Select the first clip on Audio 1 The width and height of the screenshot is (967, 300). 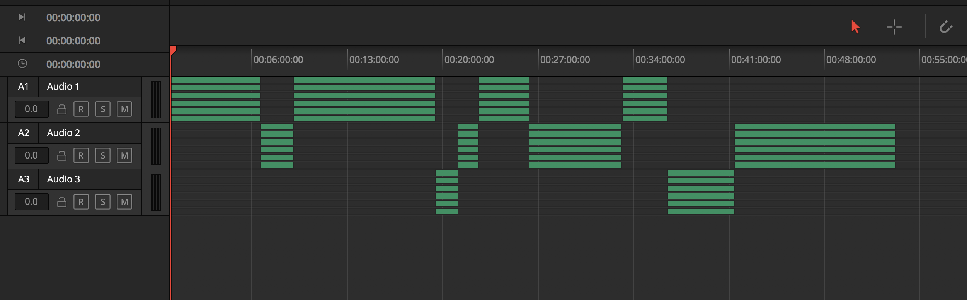[x=216, y=99]
